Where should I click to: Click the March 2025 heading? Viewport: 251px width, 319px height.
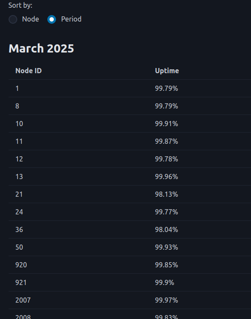click(41, 48)
